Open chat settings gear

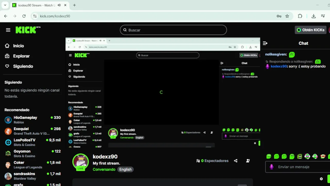click(321, 179)
